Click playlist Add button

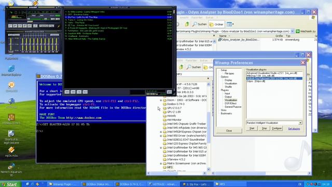(x=67, y=92)
